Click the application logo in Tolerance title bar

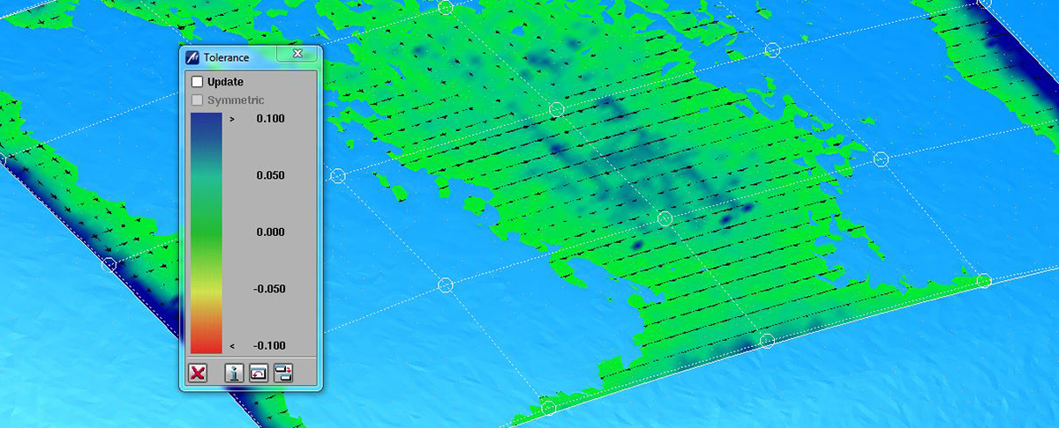coord(192,57)
